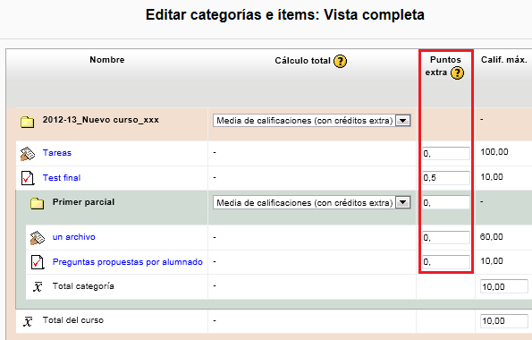Viewport: 532px width, 340px height.
Task: Click the Primer parcial folder icon
Action: tap(37, 203)
